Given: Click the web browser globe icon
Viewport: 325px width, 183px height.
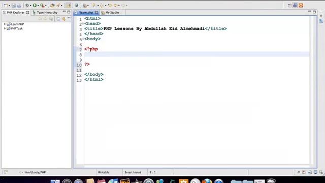Looking at the screenshot, I should (77, 6).
